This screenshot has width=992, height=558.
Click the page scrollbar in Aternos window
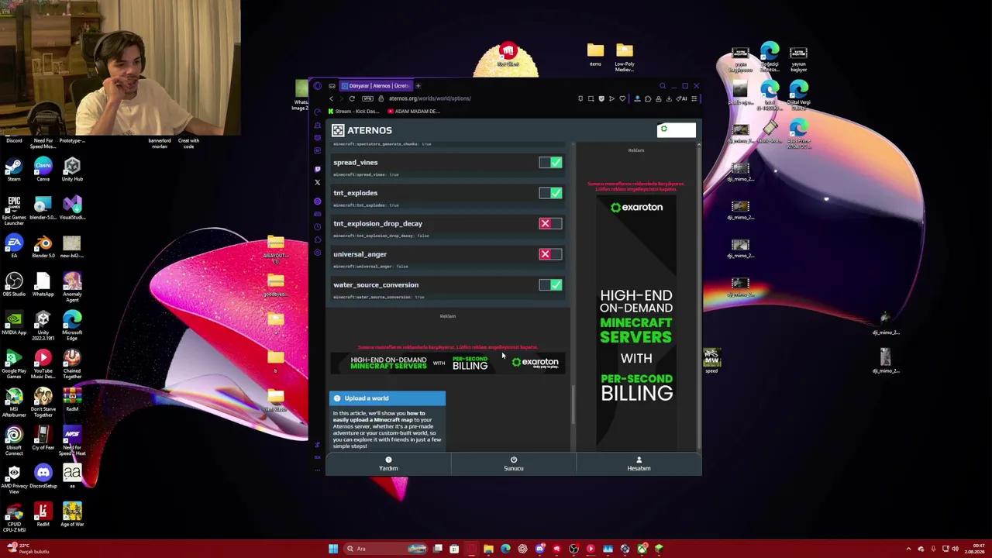tap(573, 405)
